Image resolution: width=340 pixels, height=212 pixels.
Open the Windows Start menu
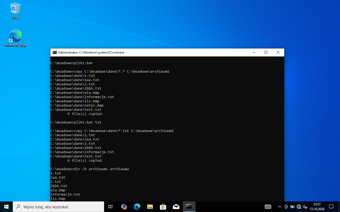coord(6,207)
